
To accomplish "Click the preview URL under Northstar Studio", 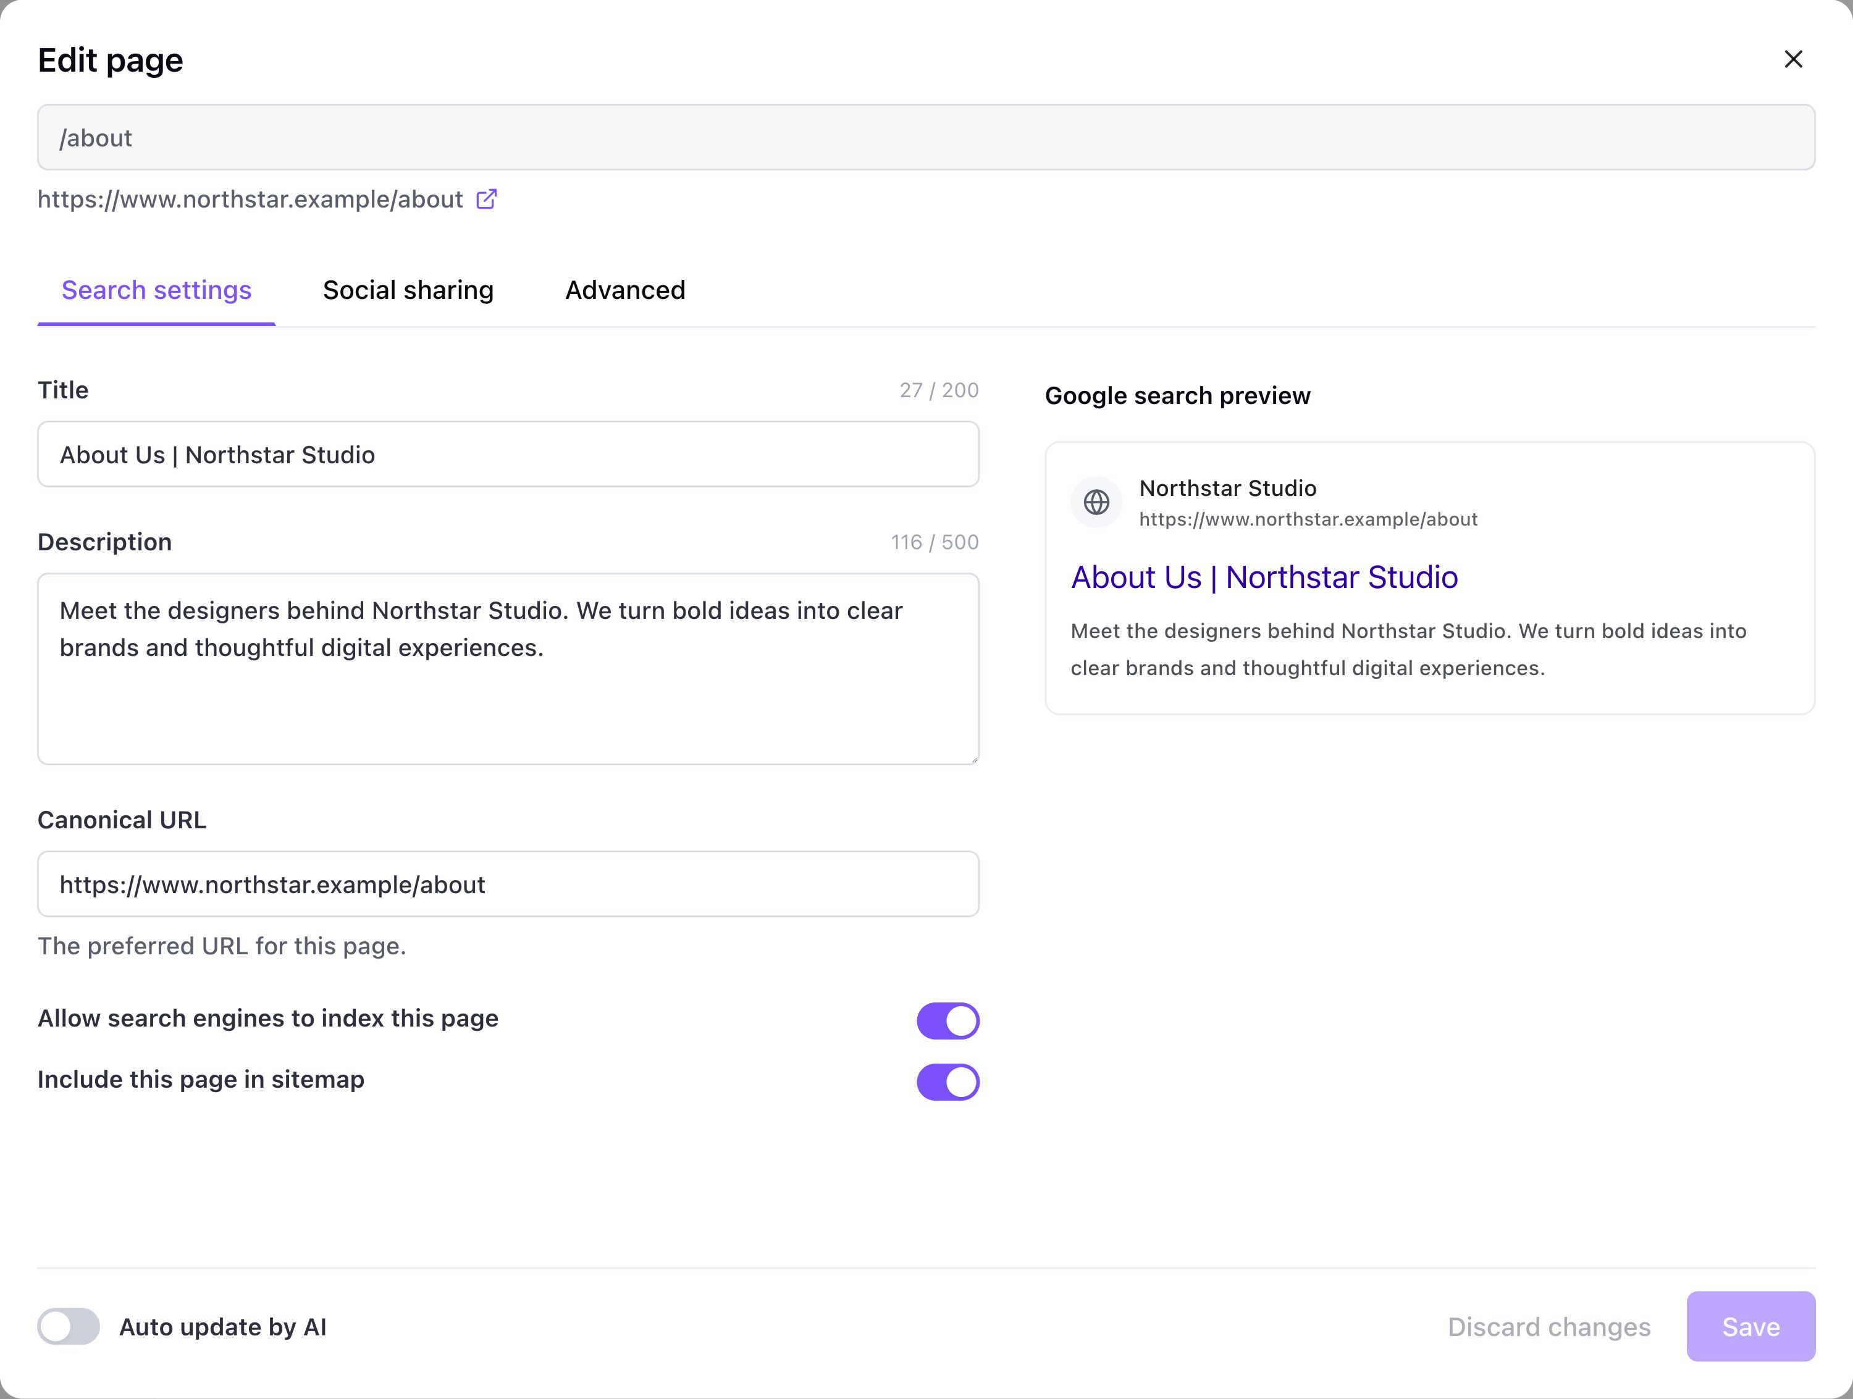I will tap(1308, 519).
